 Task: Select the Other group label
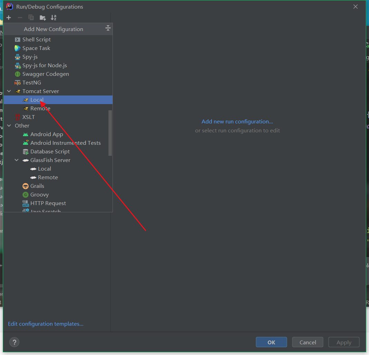pyautogui.click(x=22, y=126)
